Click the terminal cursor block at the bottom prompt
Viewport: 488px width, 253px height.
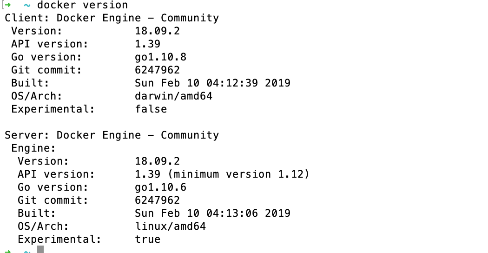tap(40, 250)
